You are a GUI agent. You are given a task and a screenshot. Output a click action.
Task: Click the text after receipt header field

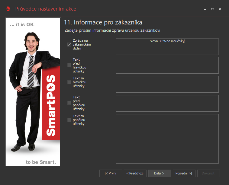click(167, 84)
